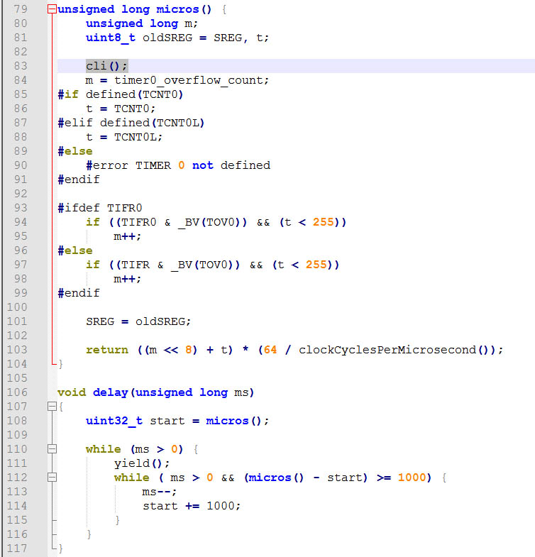
Task: Click 'm++;' on line 95
Action: [127, 236]
